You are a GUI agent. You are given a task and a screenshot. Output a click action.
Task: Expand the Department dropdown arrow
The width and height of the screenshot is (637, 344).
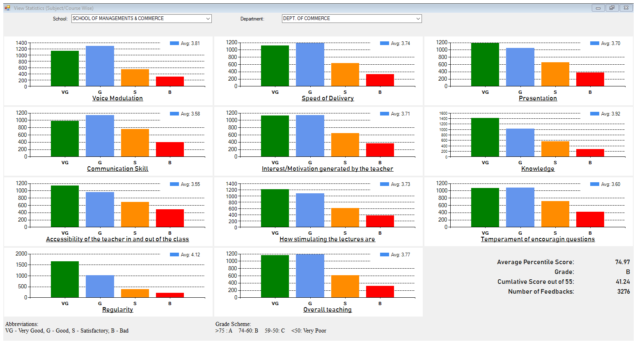418,19
